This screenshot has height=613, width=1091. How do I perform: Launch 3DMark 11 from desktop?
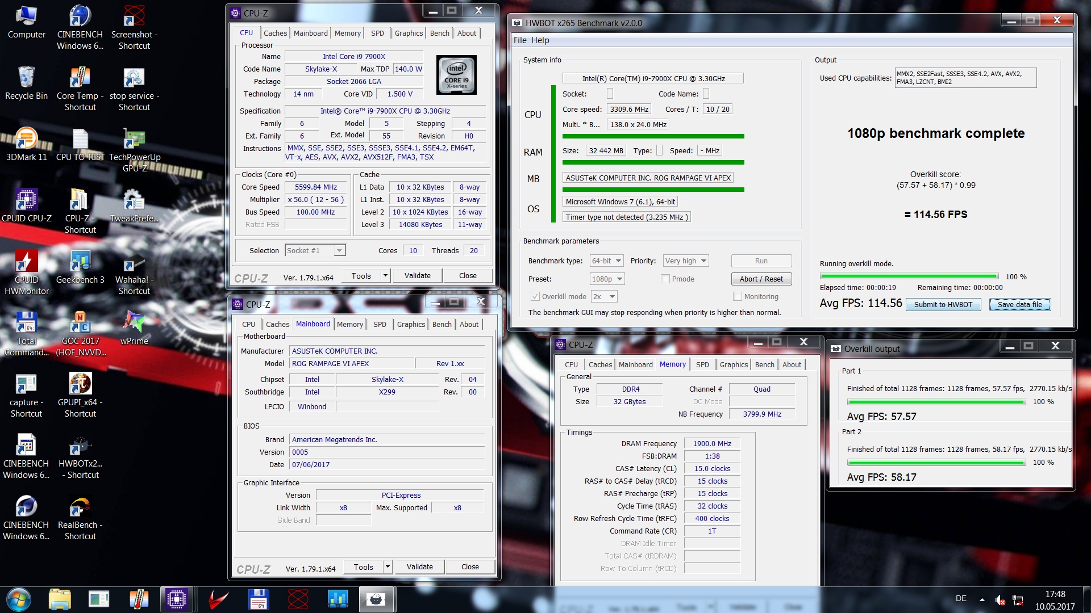(26, 145)
